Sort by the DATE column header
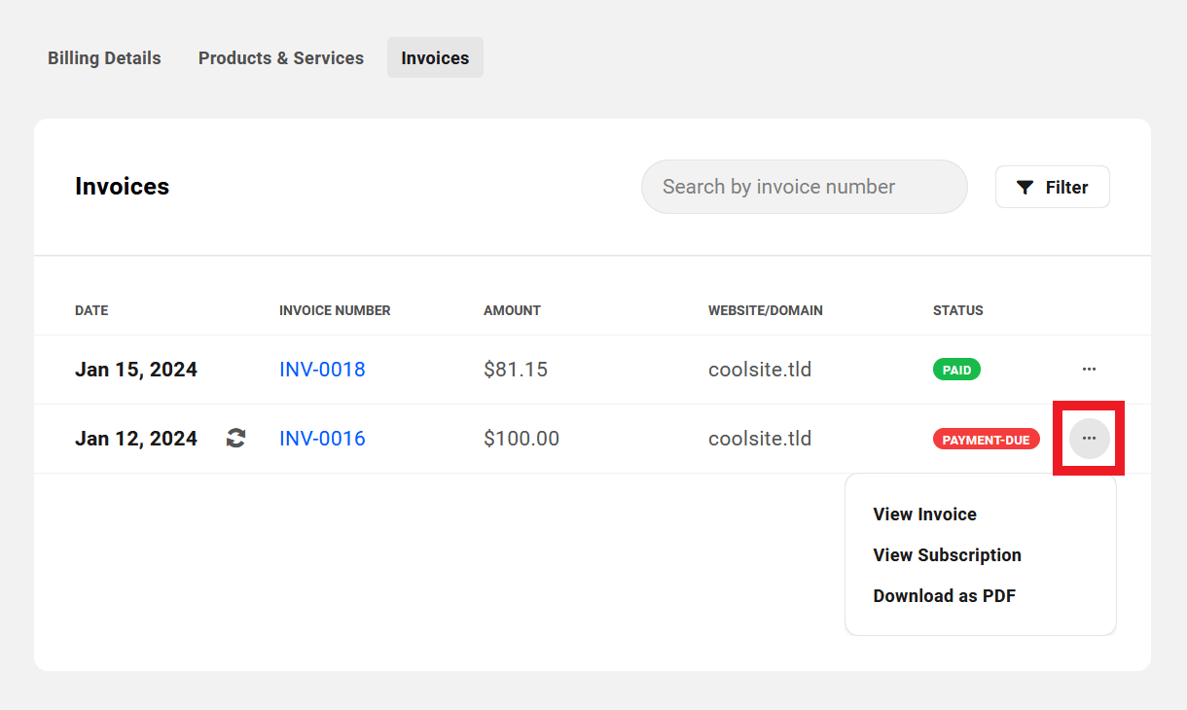 click(91, 310)
